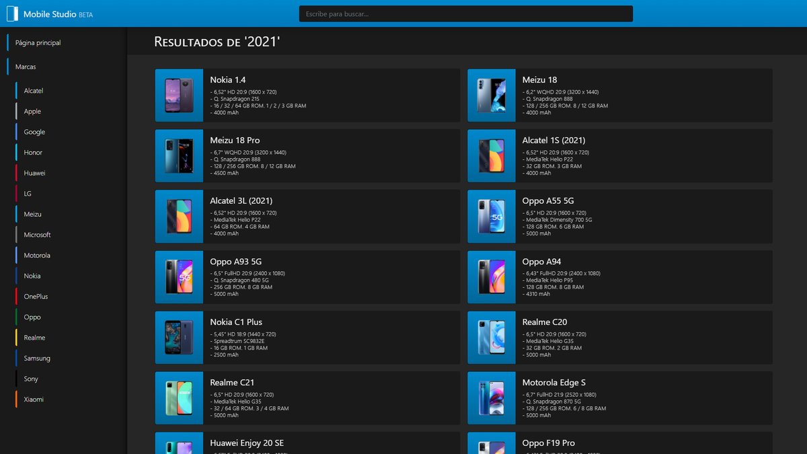807x454 pixels.
Task: Open the Alcatel 3L (2021) phone image
Action: pos(179,217)
